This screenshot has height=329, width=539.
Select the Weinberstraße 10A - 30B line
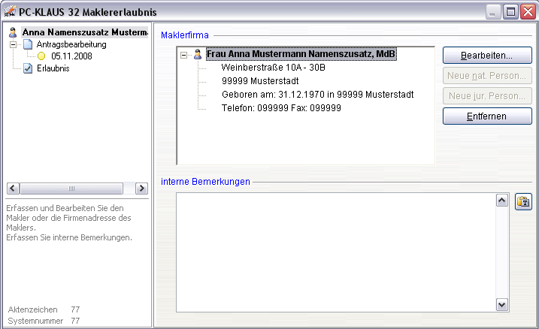[x=271, y=68]
